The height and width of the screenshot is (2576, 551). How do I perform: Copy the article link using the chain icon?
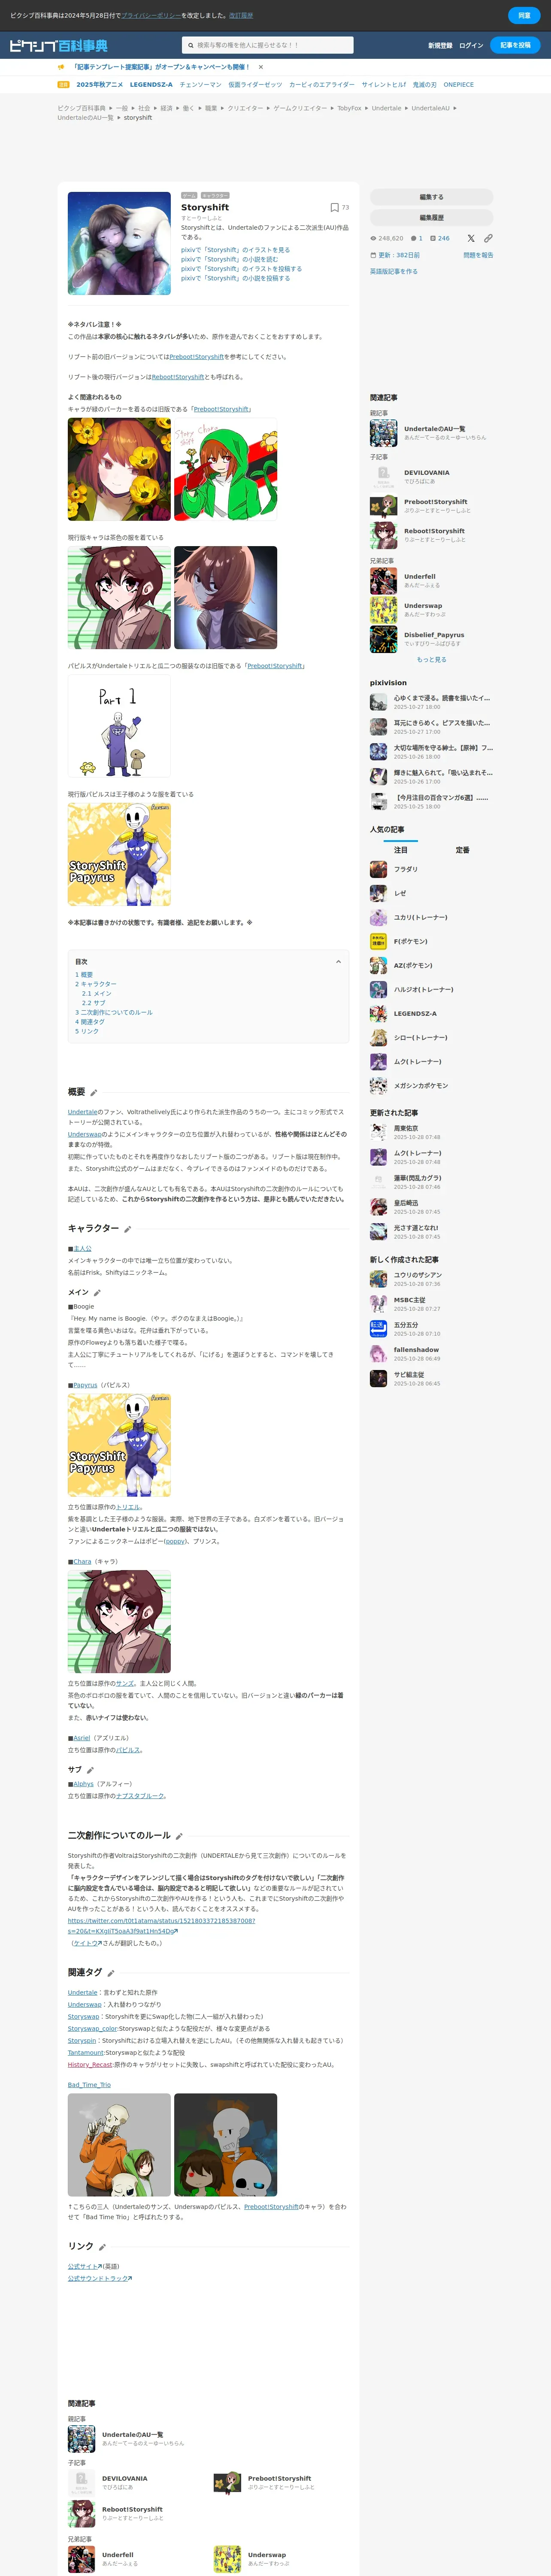[488, 238]
